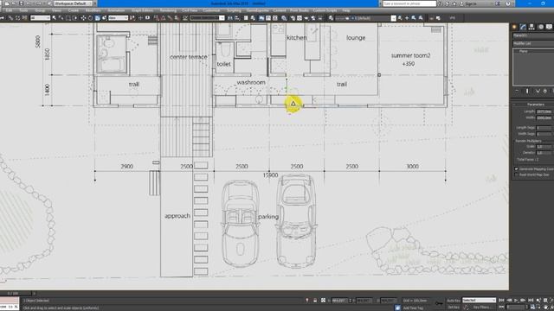This screenshot has width=554, height=311.
Task: Click the Sign In link
Action: tap(471, 3)
